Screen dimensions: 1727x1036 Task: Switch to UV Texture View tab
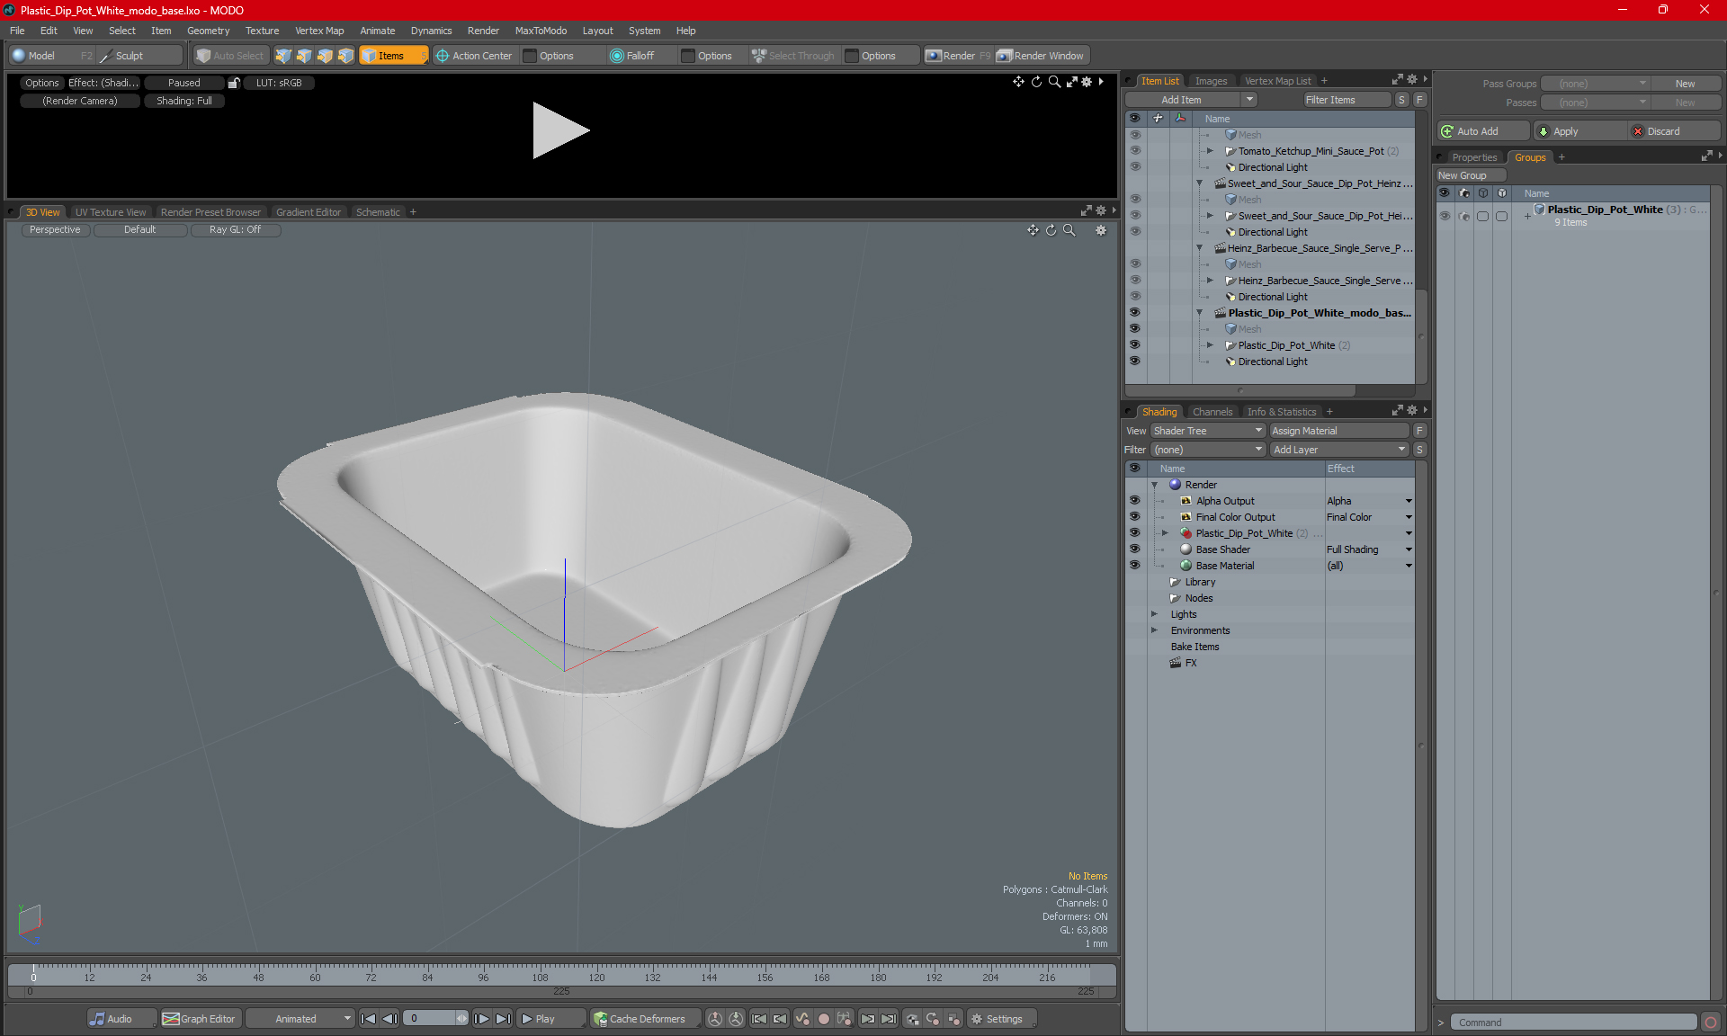pos(111,212)
